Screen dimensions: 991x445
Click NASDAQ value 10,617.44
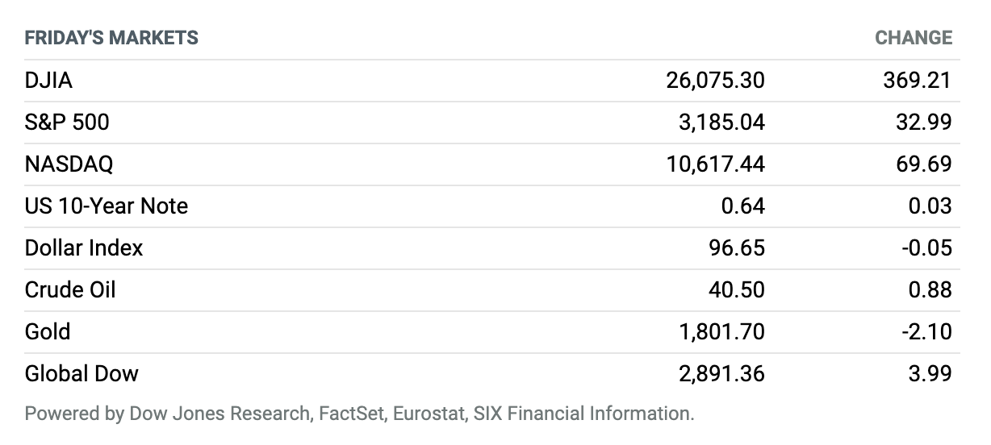716,164
